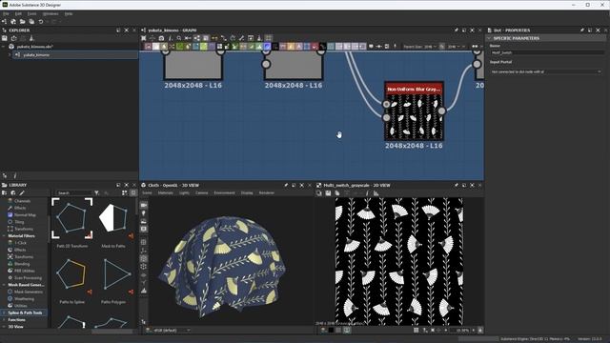Open the Input Portal dropdown
This screenshot has width=610, height=343.
[546, 72]
